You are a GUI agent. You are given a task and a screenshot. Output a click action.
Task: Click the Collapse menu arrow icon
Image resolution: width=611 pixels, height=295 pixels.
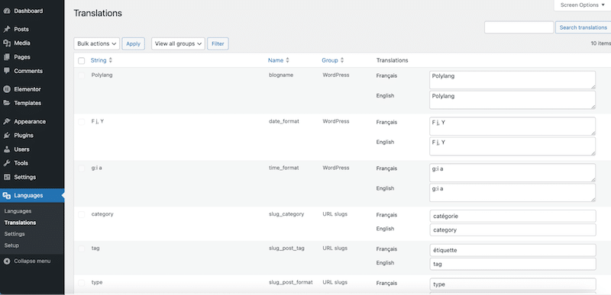[x=7, y=261]
